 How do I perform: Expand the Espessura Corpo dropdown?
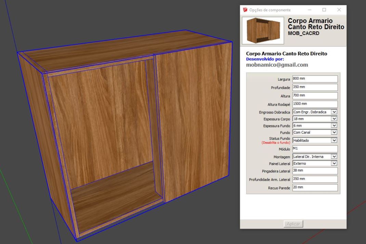[334, 119]
